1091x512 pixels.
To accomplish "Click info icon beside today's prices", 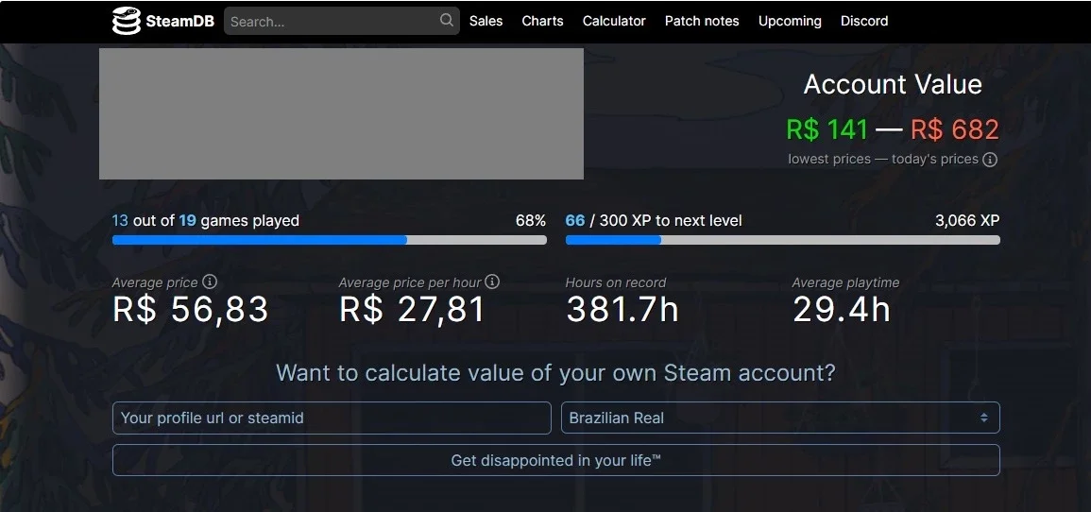I will pyautogui.click(x=989, y=160).
